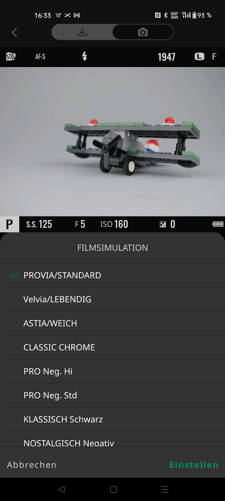Tap the ISO 160 value
Image resolution: width=225 pixels, height=501 pixels.
point(114,224)
